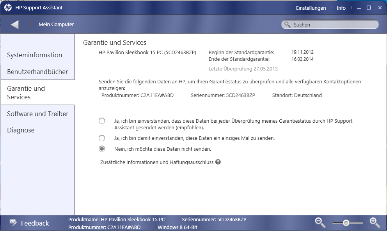The image size is (387, 231).
Task: Click Produktnummer C2A11EA#ABD in content area
Action: [x=137, y=95]
